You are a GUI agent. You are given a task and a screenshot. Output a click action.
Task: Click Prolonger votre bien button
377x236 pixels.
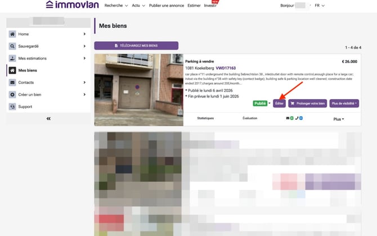307,104
